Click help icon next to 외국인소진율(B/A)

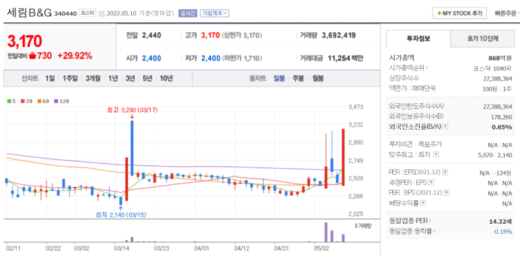(x=445, y=126)
